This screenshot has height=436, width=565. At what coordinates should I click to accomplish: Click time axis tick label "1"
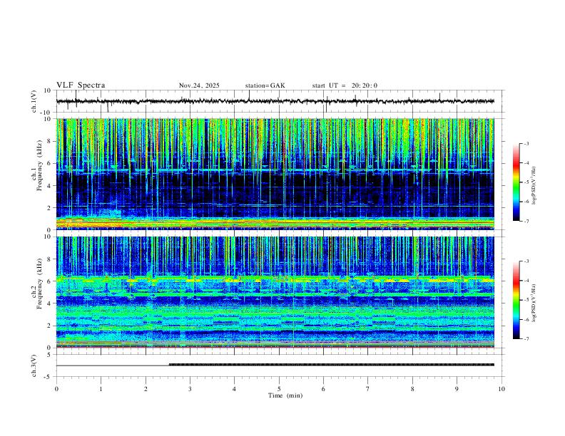(x=101, y=389)
